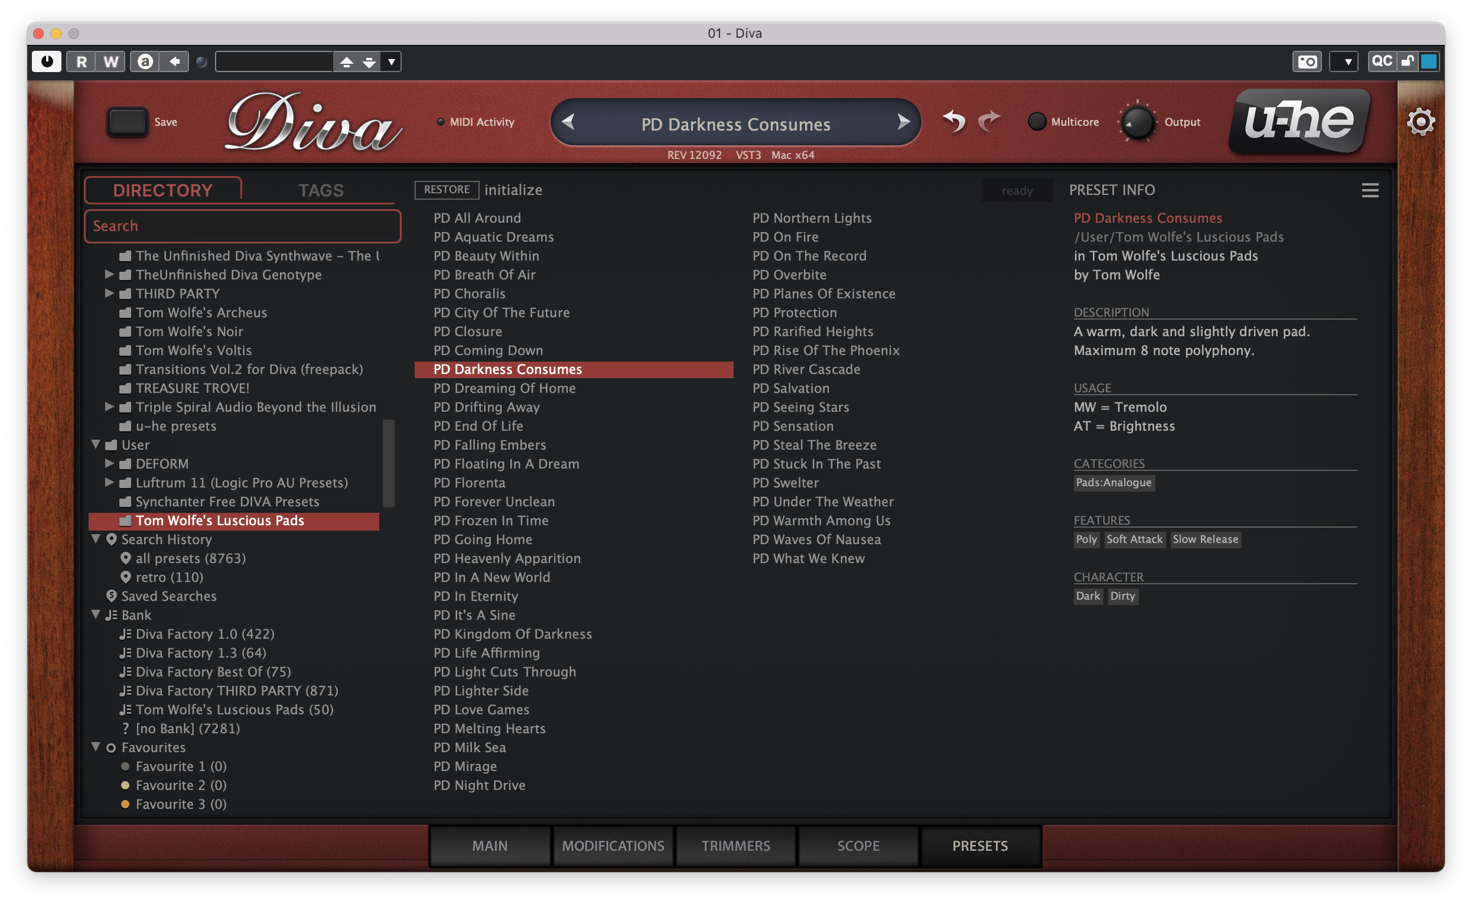Toggle plugin bypass power button

[x=47, y=61]
